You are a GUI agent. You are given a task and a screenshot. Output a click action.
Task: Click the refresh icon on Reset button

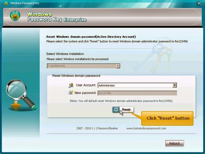coord(116,110)
